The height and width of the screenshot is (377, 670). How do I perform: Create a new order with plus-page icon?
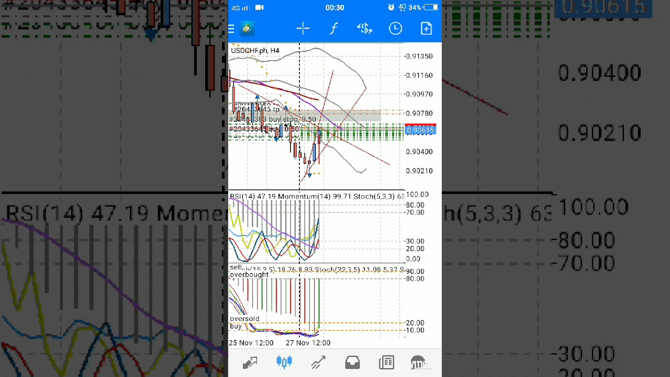[427, 28]
